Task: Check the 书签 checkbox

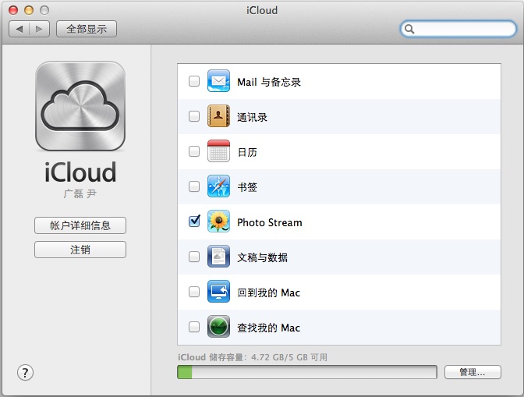Action: tap(194, 186)
